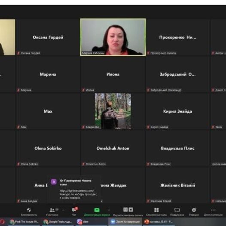Viewport: 226px width, 226px height.
Task: Click the muted mic icon beside Анна Байдак label
Action: (18, 201)
